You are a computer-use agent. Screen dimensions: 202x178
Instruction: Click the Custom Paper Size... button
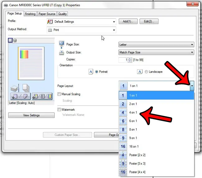(x=67, y=135)
